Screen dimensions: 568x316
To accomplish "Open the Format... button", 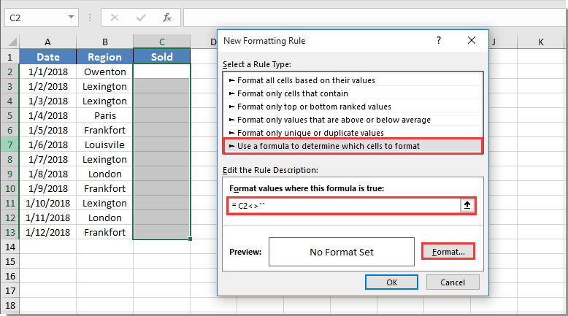I will (x=448, y=252).
